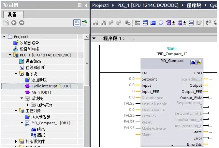This screenshot has width=219, height=148.
Task: Open 设备组态 under PLC_1
Action: click(x=33, y=61)
